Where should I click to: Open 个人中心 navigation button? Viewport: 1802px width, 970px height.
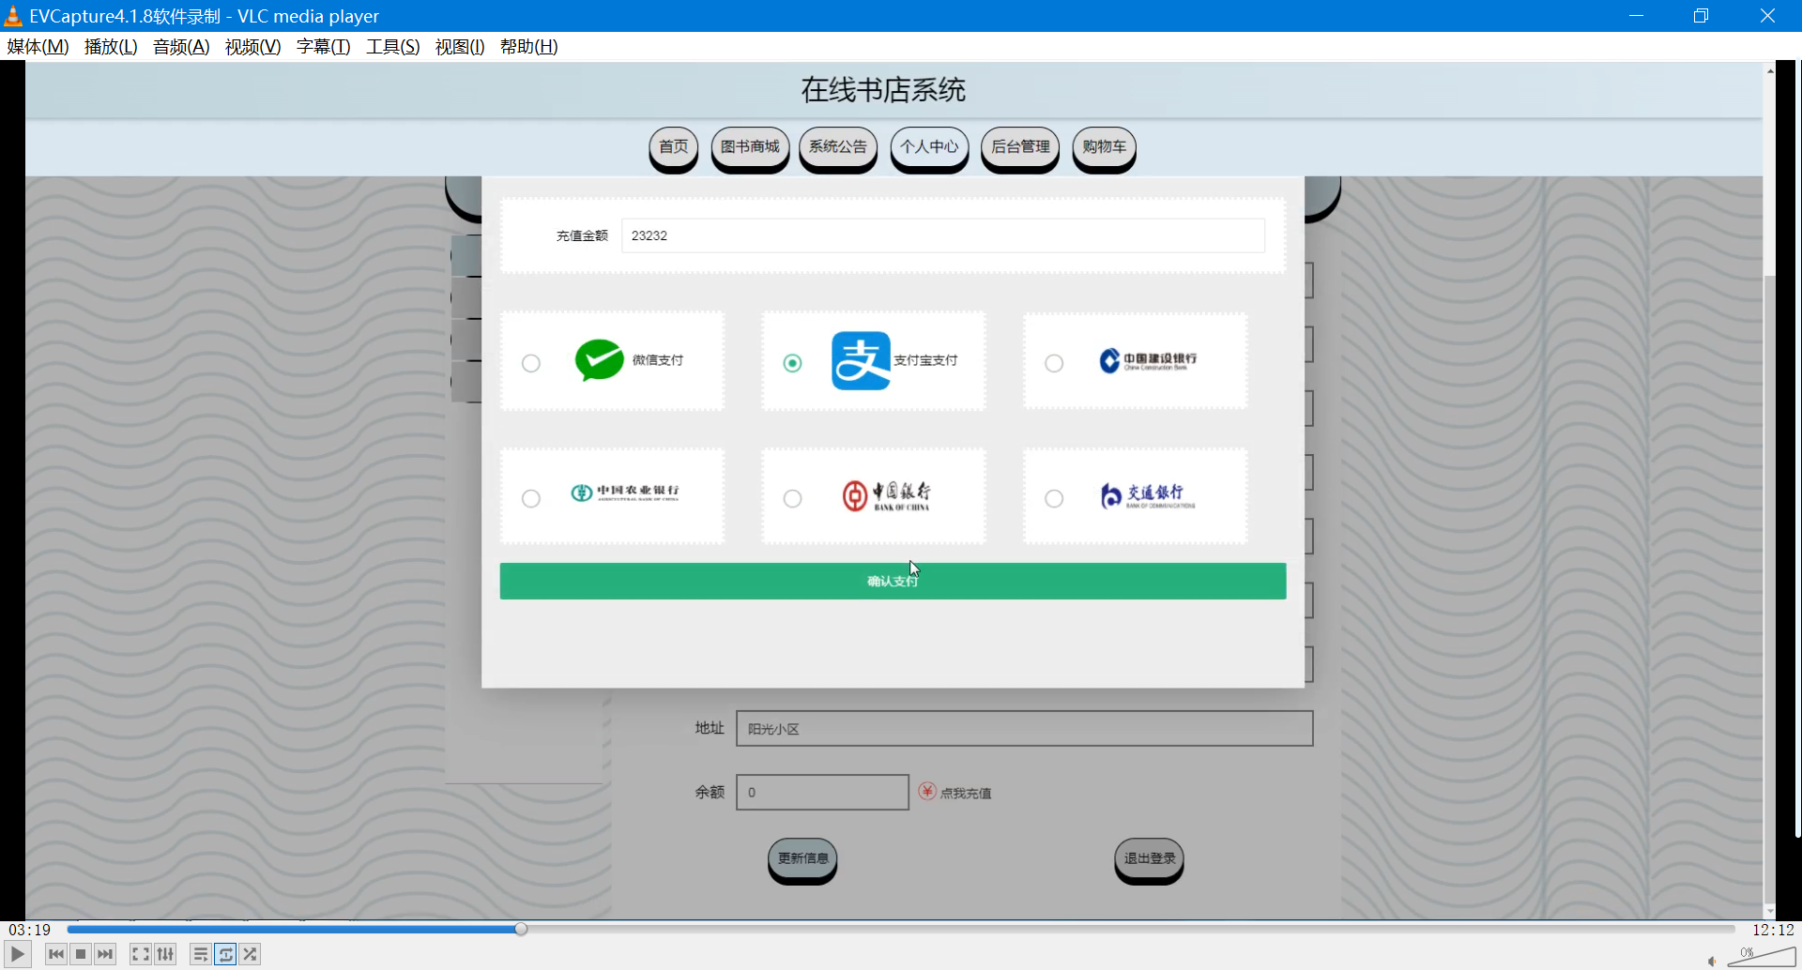929,147
